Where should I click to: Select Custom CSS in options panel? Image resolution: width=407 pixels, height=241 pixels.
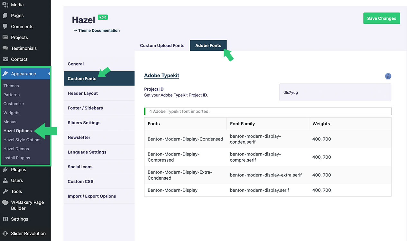coord(80,182)
